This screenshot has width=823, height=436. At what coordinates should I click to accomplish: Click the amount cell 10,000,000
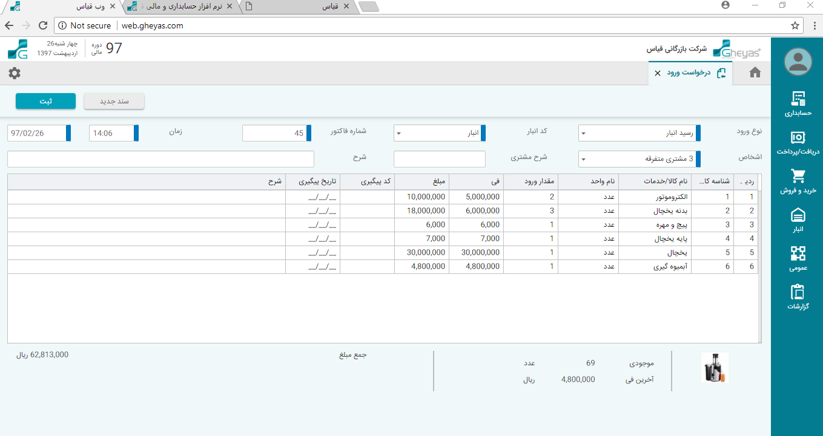coord(421,197)
